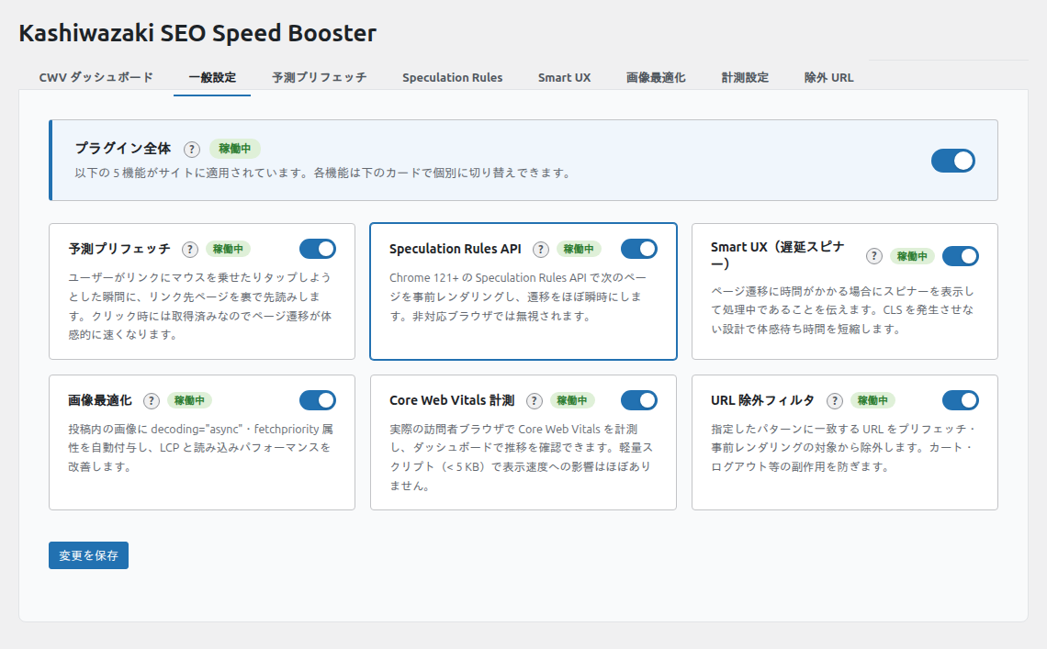Select the 除外 URL tab
The image size is (1047, 649).
coord(828,77)
